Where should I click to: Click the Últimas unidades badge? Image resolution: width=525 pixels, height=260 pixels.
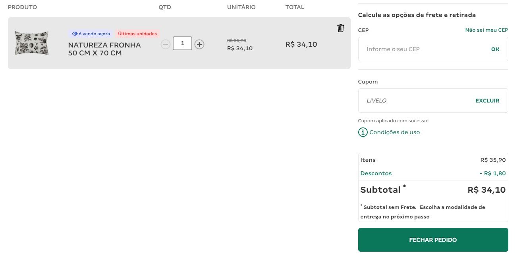137,34
